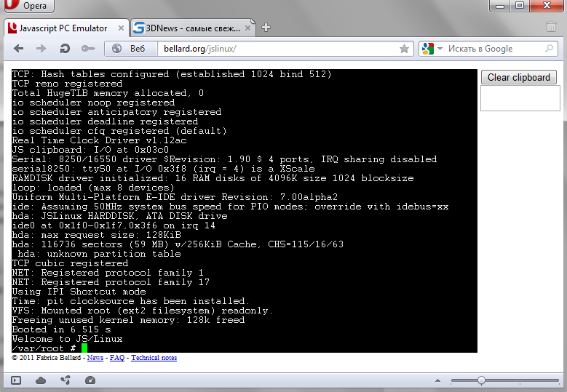Click the clipboard text area
Viewport: 567px width, 392px height.
coord(519,98)
